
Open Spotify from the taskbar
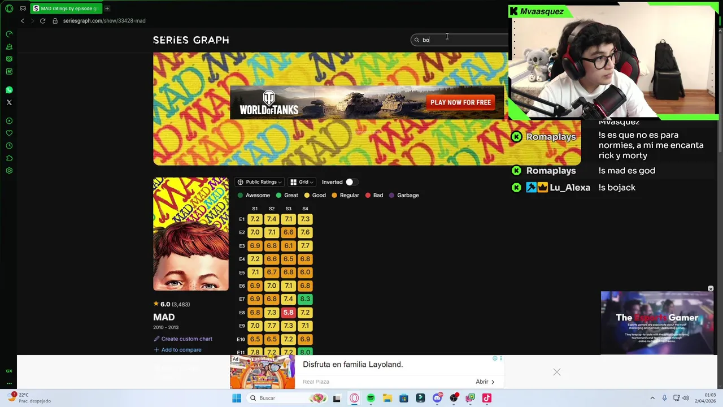tap(371, 398)
